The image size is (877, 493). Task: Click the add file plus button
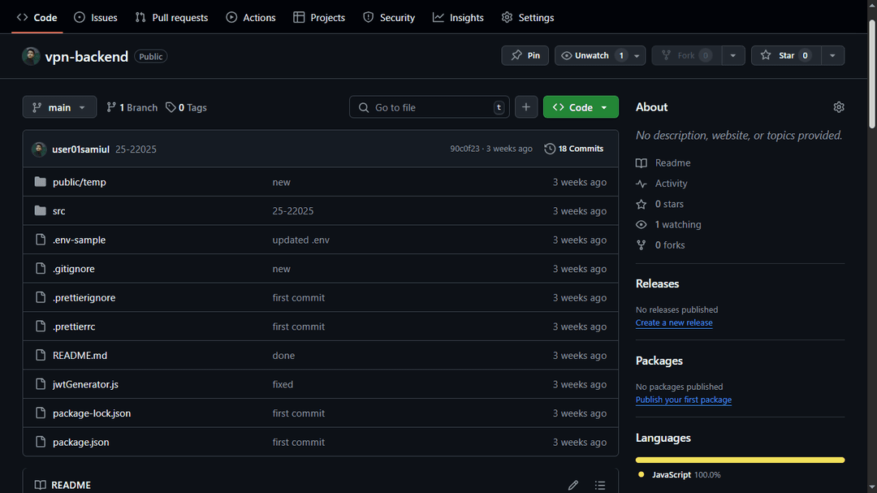click(x=525, y=107)
